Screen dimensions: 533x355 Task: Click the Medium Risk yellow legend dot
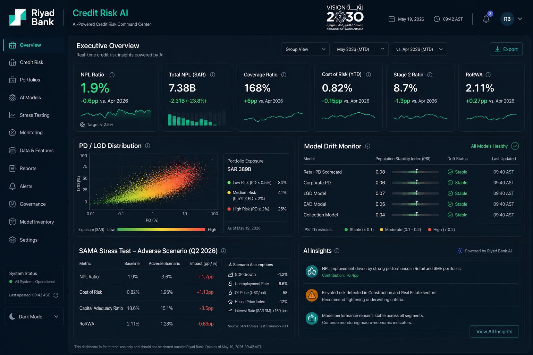coord(229,192)
